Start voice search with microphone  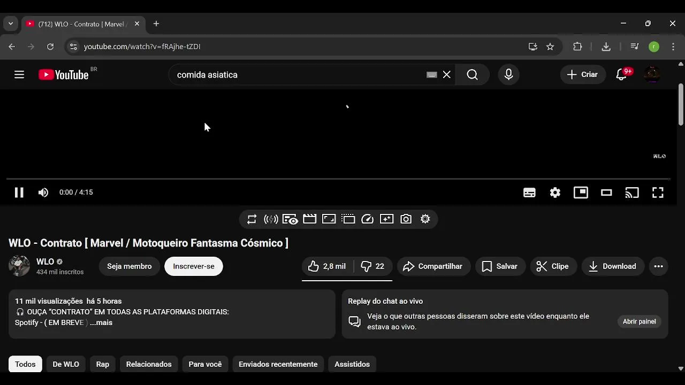[509, 75]
